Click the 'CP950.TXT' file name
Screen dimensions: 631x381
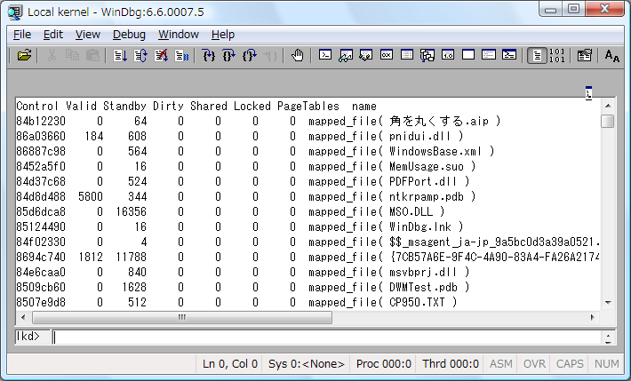tap(417, 302)
